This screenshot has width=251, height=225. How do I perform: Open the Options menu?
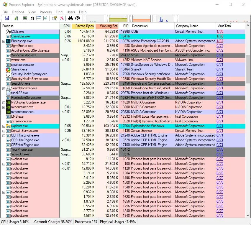18,12
